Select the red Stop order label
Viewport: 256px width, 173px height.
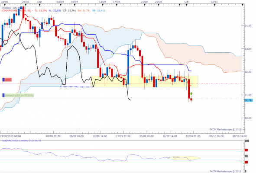pyautogui.click(x=8, y=80)
